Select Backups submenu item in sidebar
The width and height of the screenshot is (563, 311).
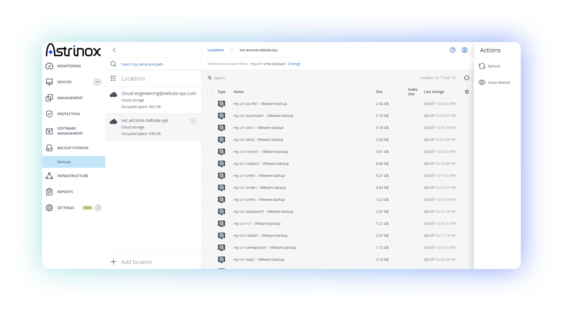coord(64,162)
